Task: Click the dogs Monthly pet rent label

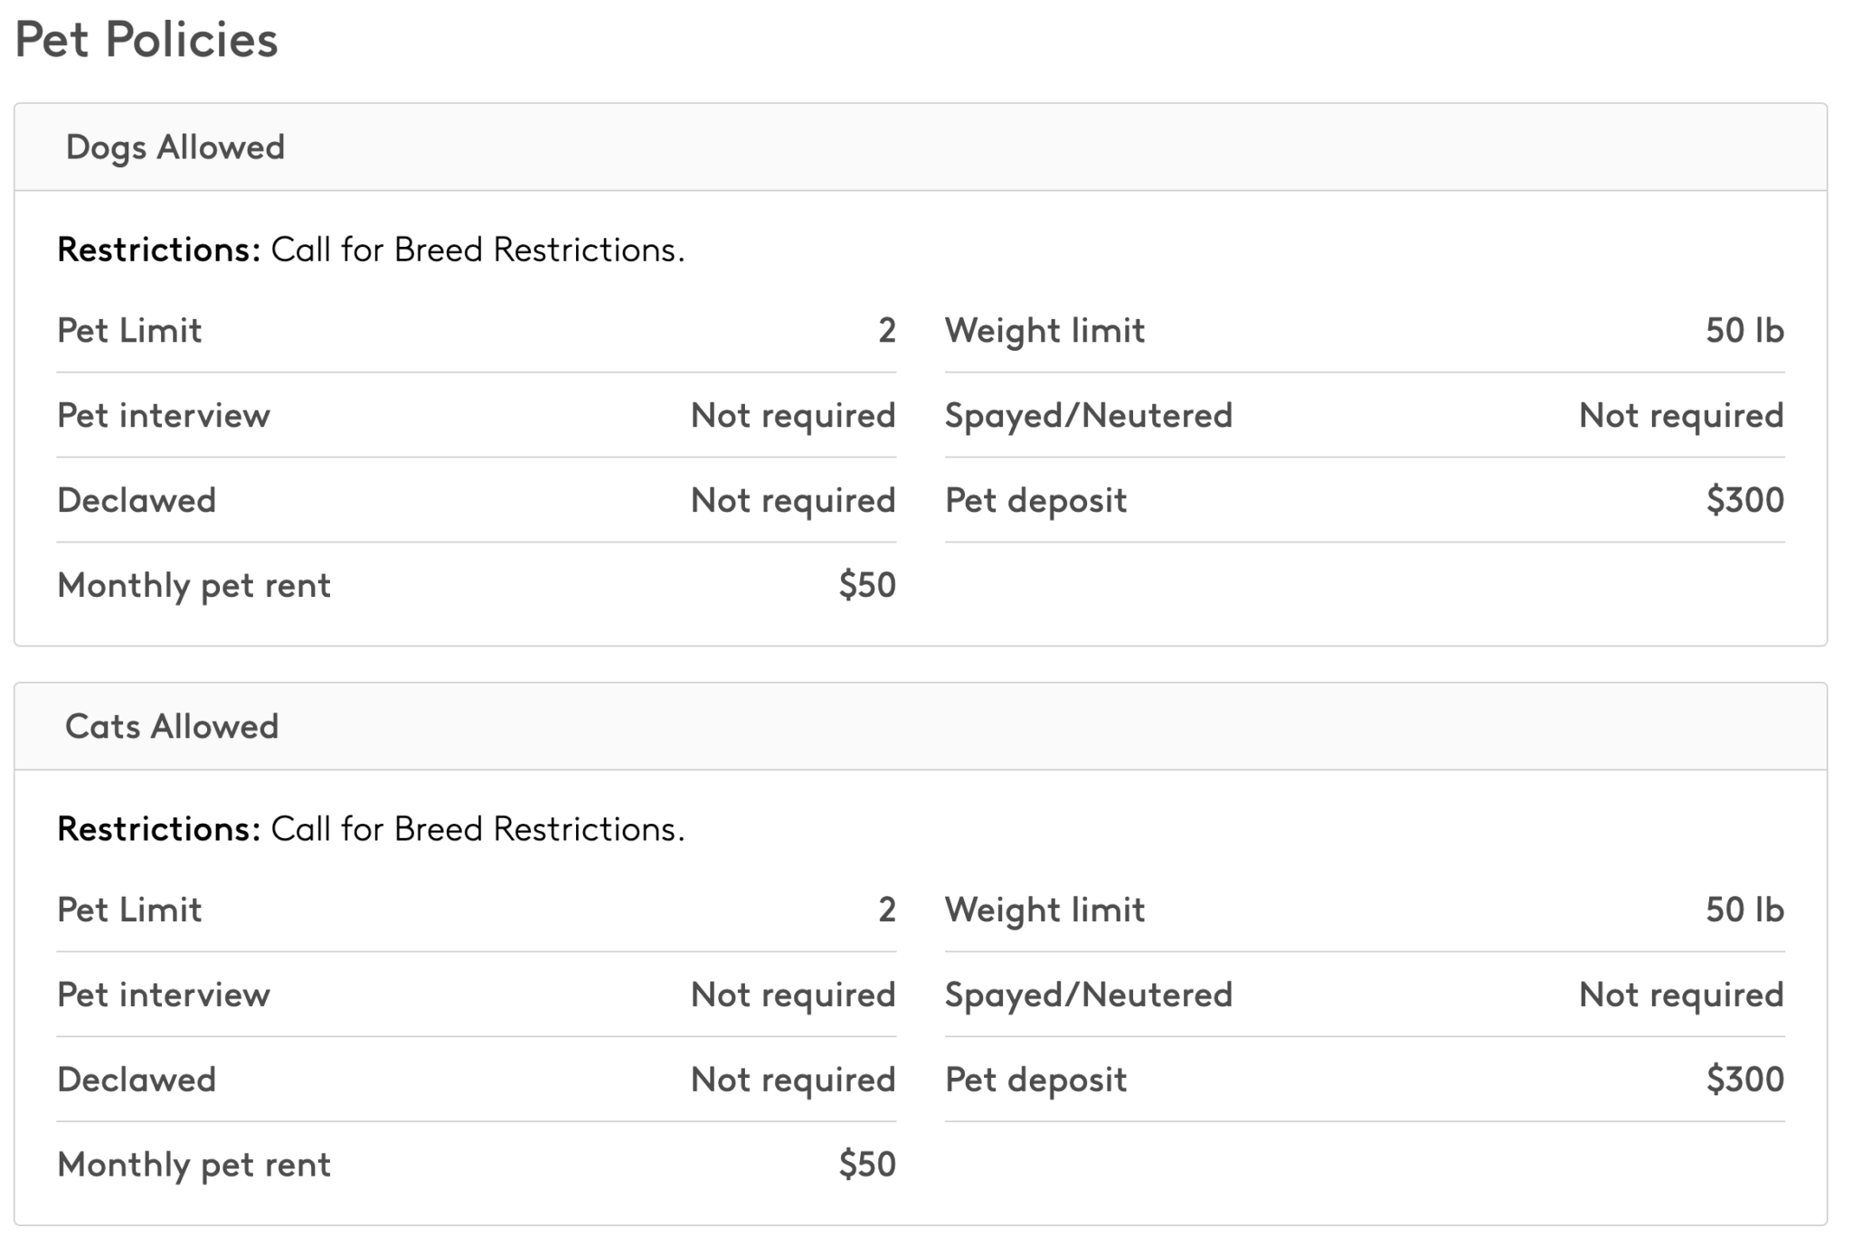Action: coord(194,585)
